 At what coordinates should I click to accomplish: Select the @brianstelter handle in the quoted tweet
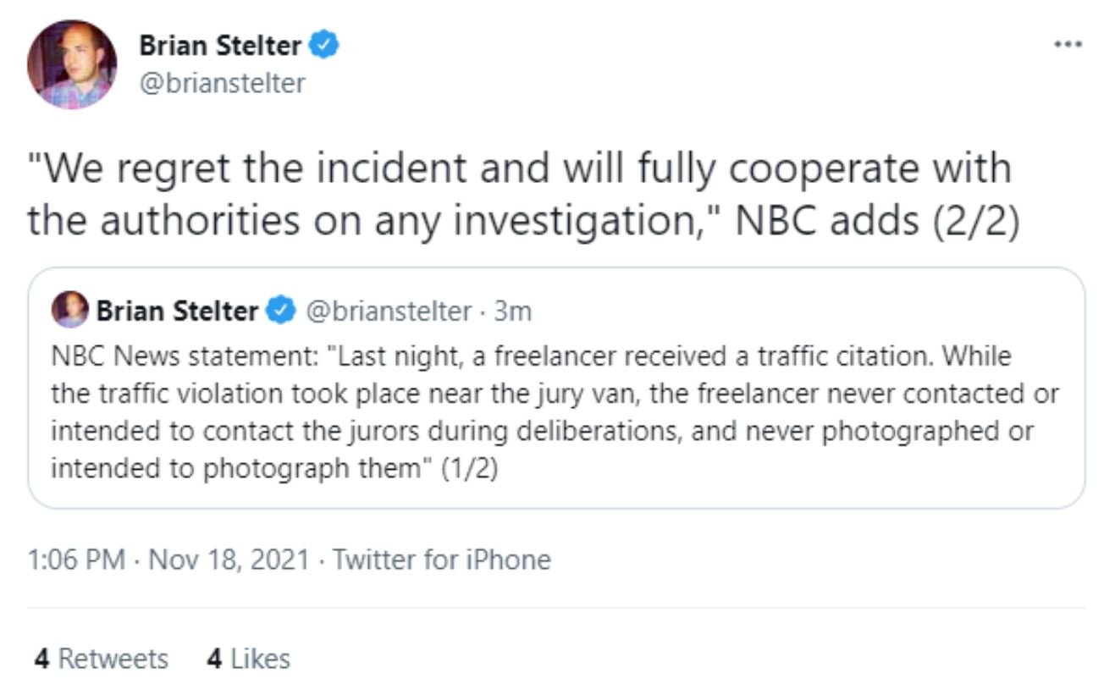[387, 312]
